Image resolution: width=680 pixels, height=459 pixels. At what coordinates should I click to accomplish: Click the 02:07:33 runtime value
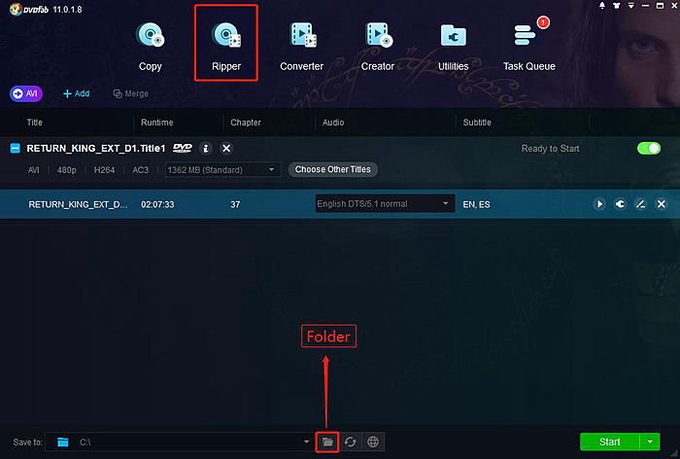tap(157, 204)
